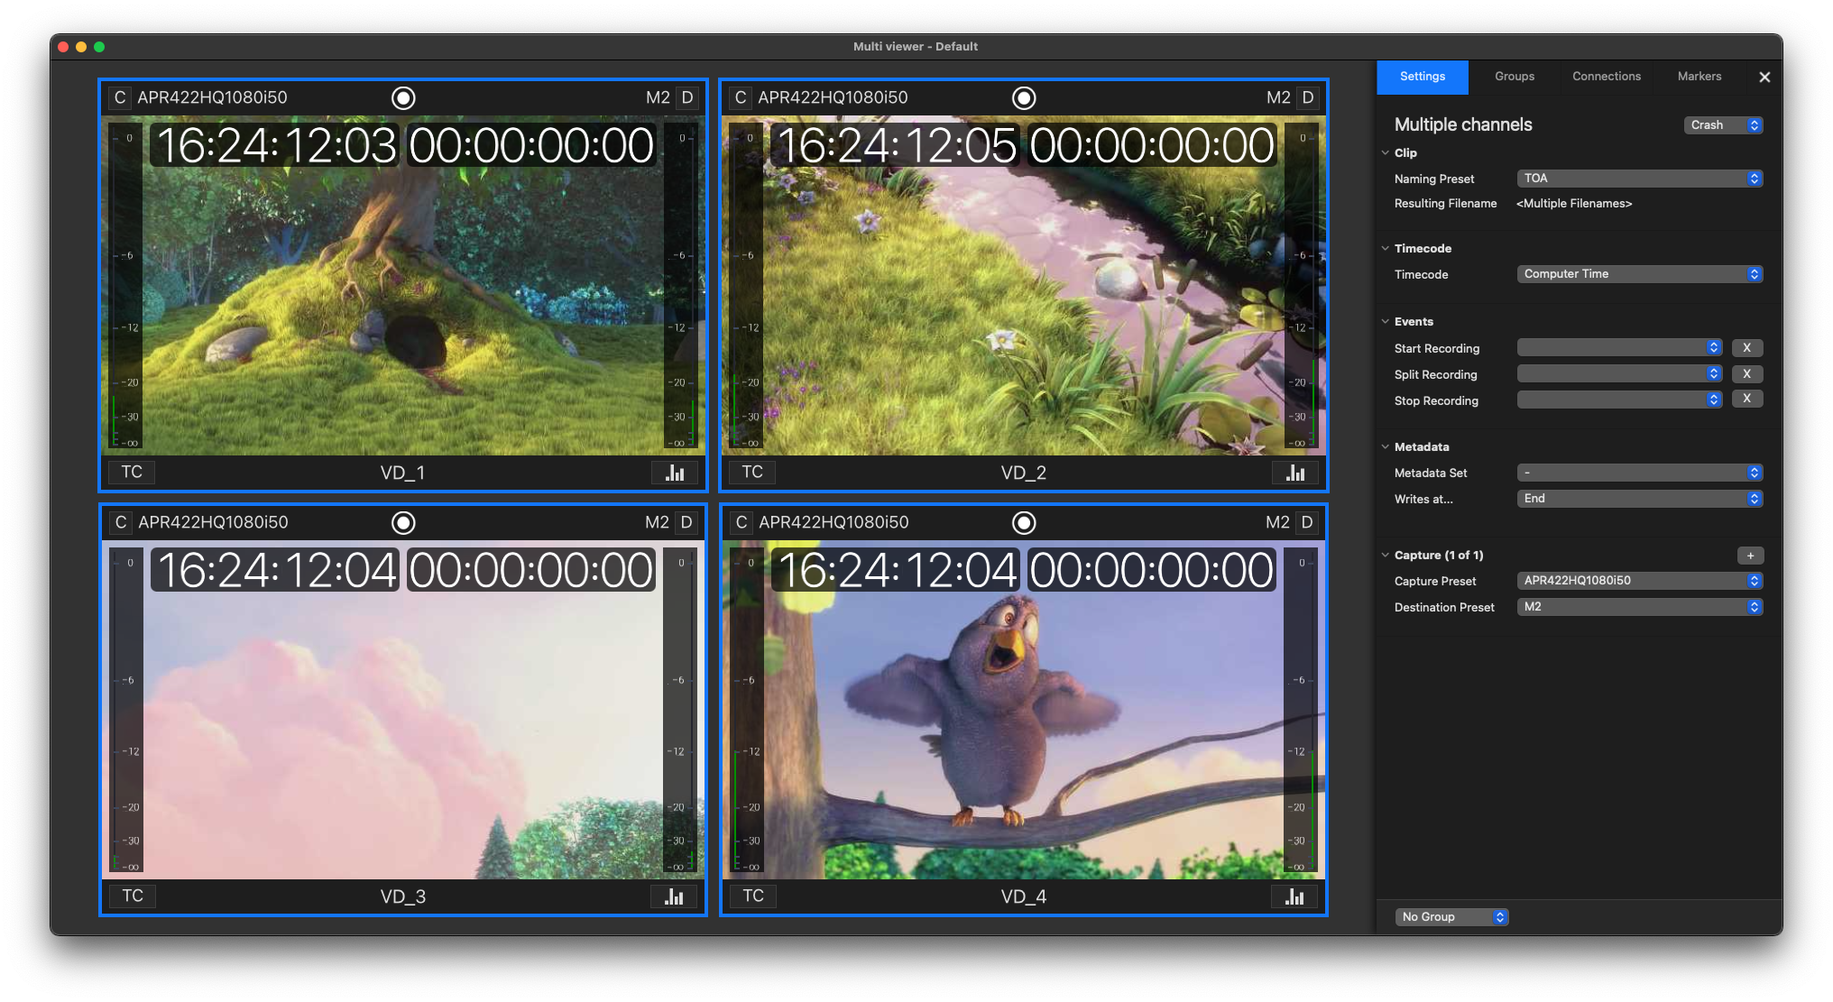
Task: Click the C button on VD_1
Action: coord(120,97)
